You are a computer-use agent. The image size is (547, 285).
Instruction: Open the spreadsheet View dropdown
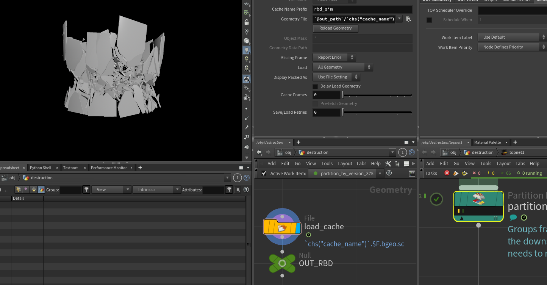pyautogui.click(x=111, y=189)
